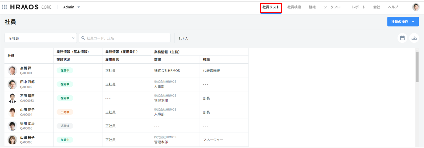This screenshot has width=424, height=148.
Task: Open employee 田中 四郎's record
Action: pos(27,82)
